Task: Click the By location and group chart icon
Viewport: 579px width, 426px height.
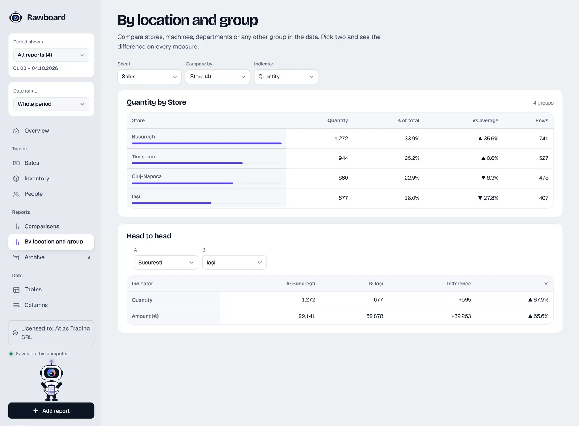Action: pos(16,242)
